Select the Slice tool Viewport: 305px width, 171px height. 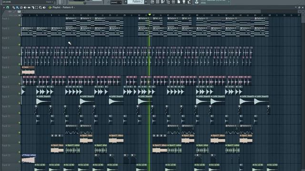[33, 8]
